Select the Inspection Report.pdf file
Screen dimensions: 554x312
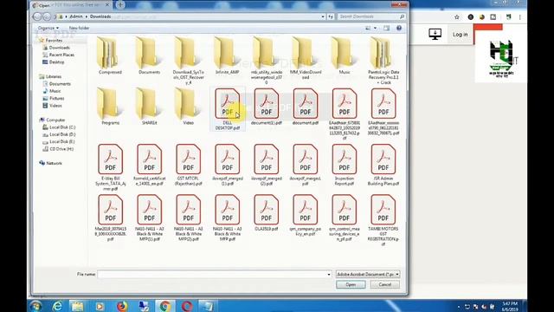tap(345, 165)
